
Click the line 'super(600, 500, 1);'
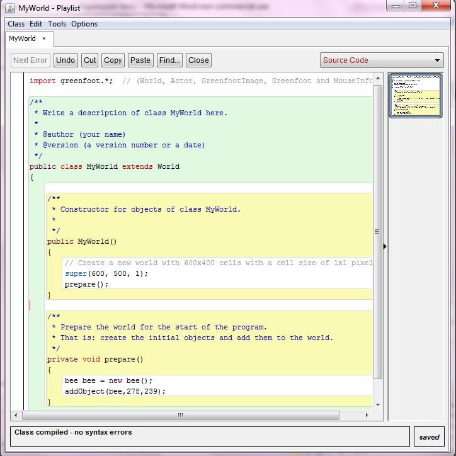tap(106, 273)
